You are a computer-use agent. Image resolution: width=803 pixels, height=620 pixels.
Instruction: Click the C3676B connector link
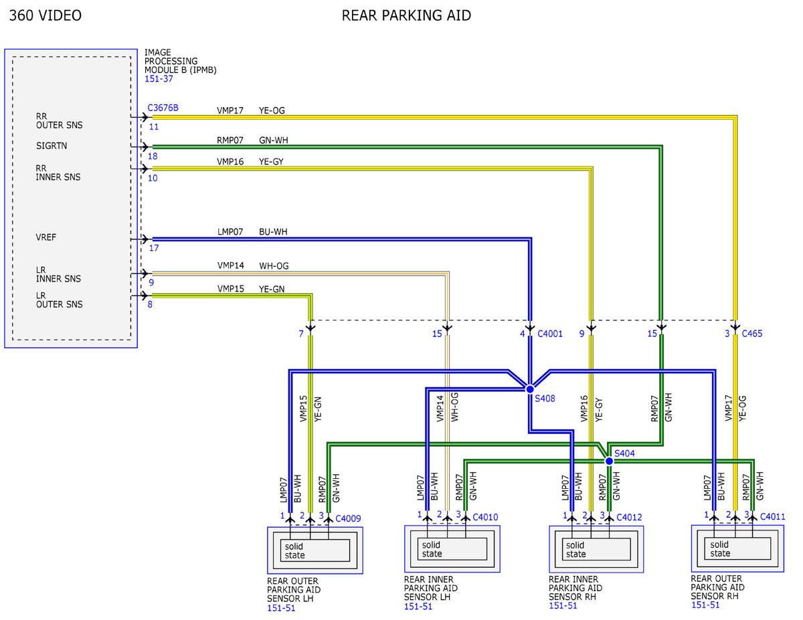click(163, 107)
